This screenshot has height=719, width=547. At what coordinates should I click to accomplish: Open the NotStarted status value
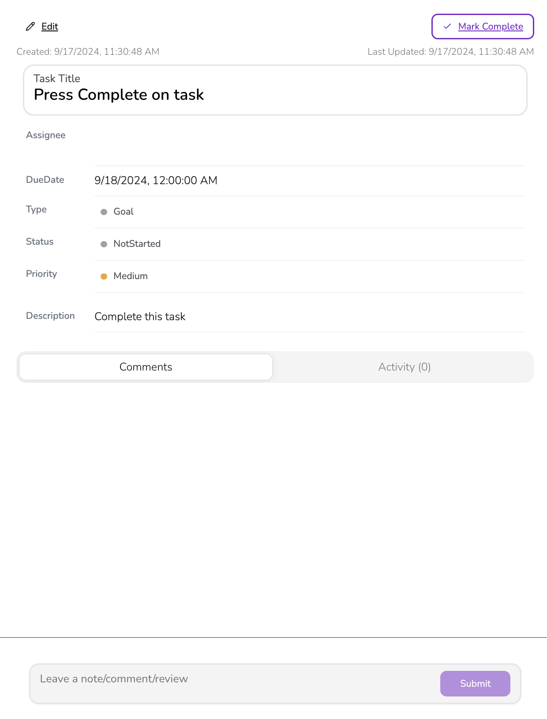point(137,244)
